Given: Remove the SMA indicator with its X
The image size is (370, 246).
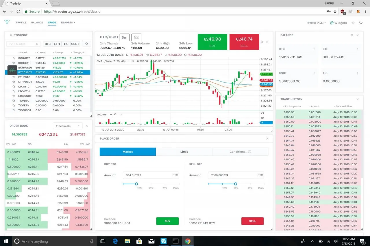Looking at the screenshot, I should click(133, 61).
